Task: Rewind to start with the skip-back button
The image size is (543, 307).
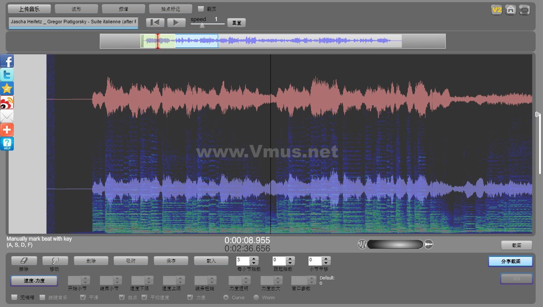Action: (x=155, y=22)
